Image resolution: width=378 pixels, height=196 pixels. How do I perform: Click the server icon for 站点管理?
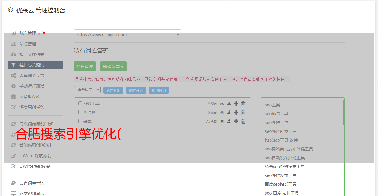point(14,44)
